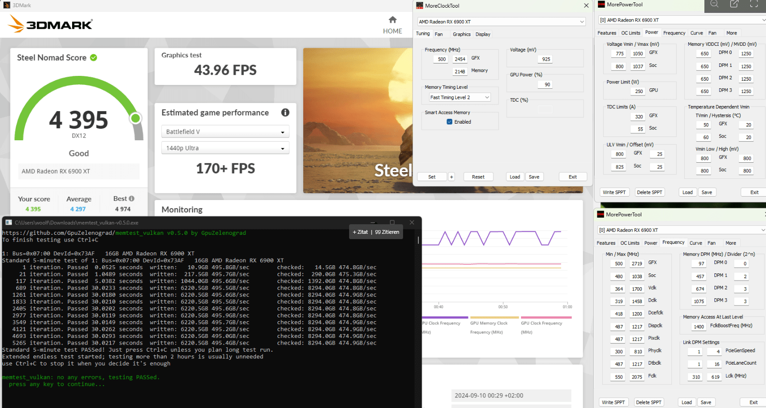Viewport: 766px width, 408px height.
Task: Maximize the memtest_vulkan console window
Action: click(x=392, y=222)
